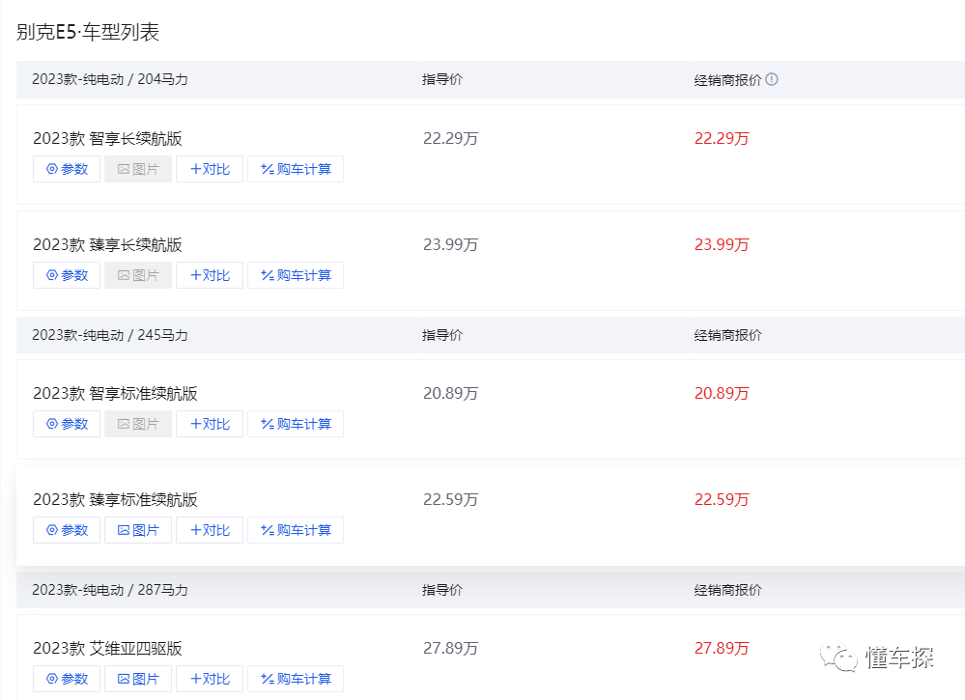
Task: Click guide price 27.89万 in gray
Action: point(450,648)
